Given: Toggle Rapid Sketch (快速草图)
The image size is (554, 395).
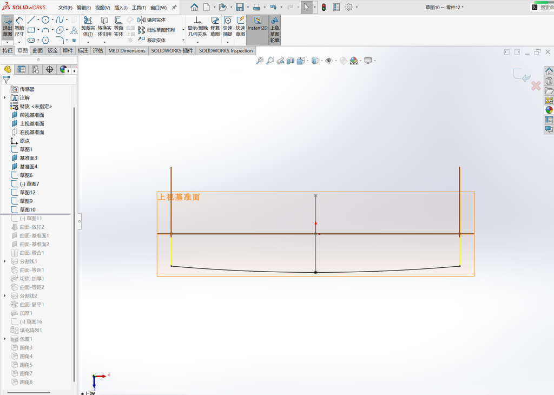Looking at the screenshot, I should [x=240, y=27].
